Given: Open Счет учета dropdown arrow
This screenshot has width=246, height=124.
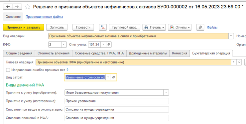Looking at the screenshot, I should [x=103, y=45].
